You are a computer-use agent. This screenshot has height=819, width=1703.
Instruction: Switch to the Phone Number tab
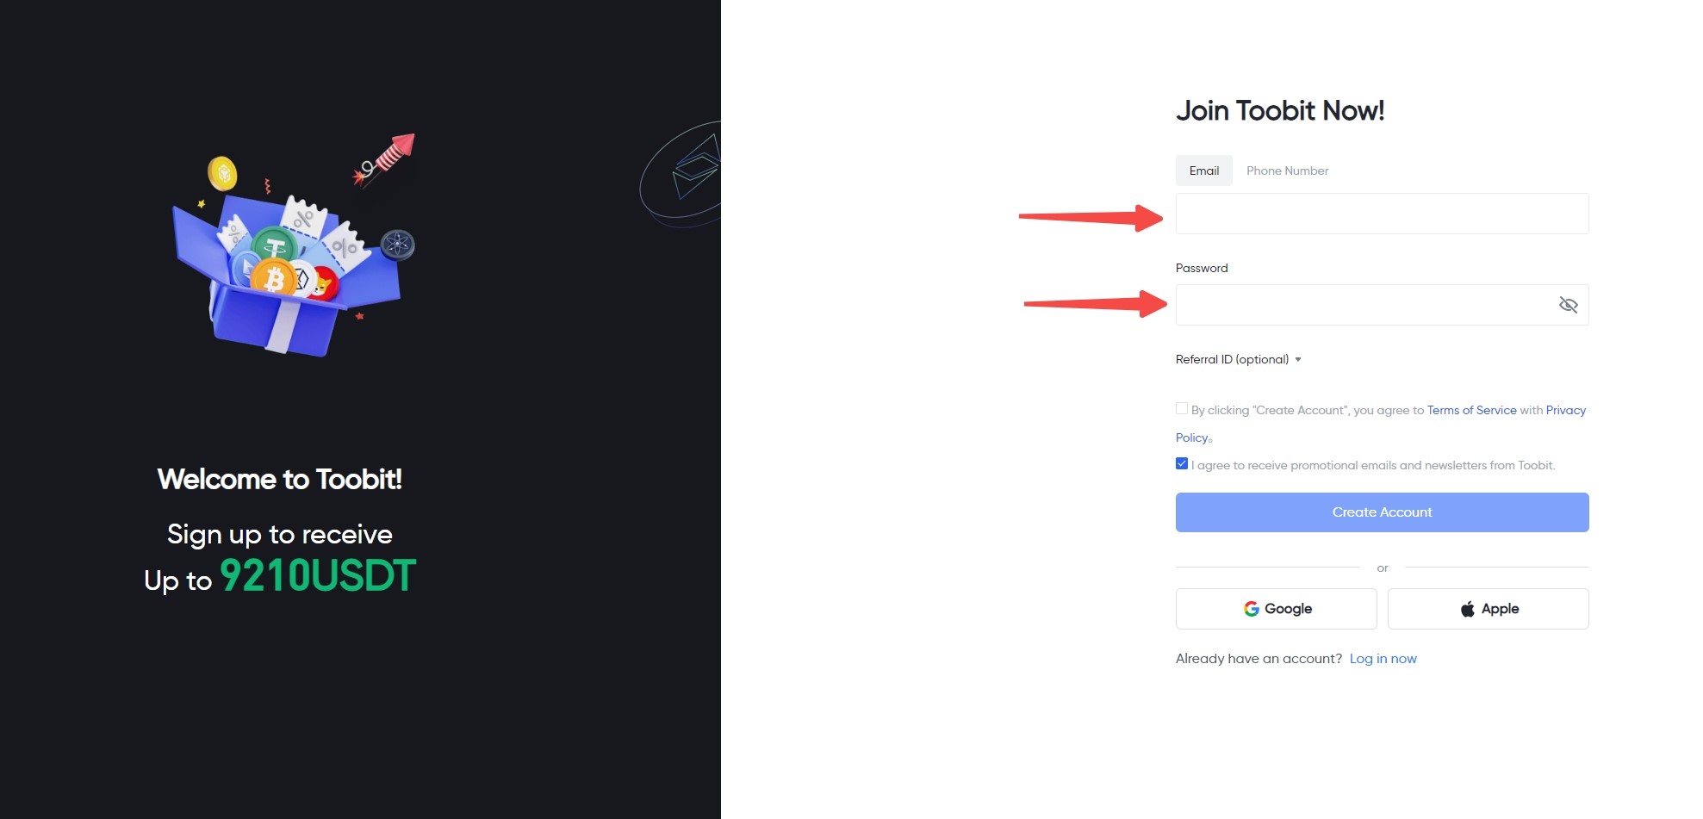[x=1287, y=171]
